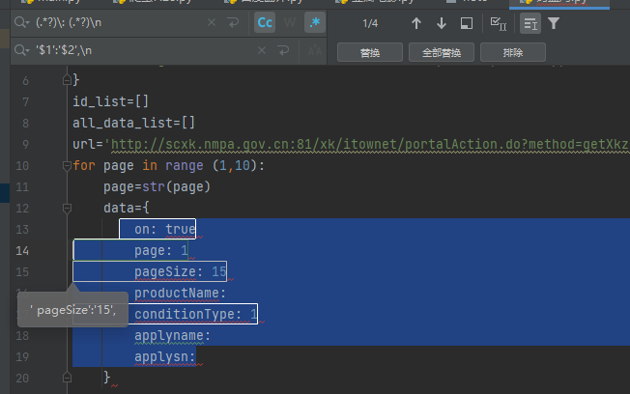The height and width of the screenshot is (394, 630).
Task: Switch to the active rightmost editor tab
Action: pyautogui.click(x=559, y=4)
